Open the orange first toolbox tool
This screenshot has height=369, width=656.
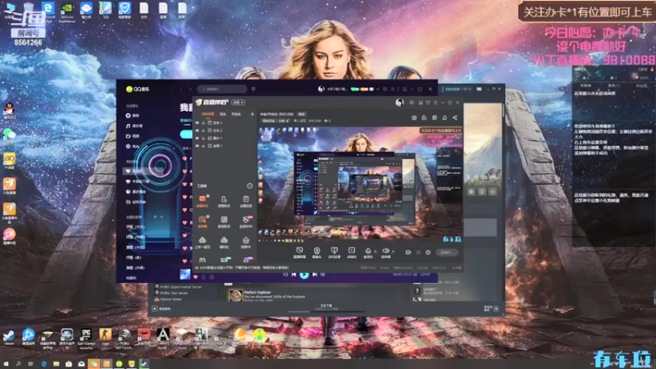tap(203, 201)
